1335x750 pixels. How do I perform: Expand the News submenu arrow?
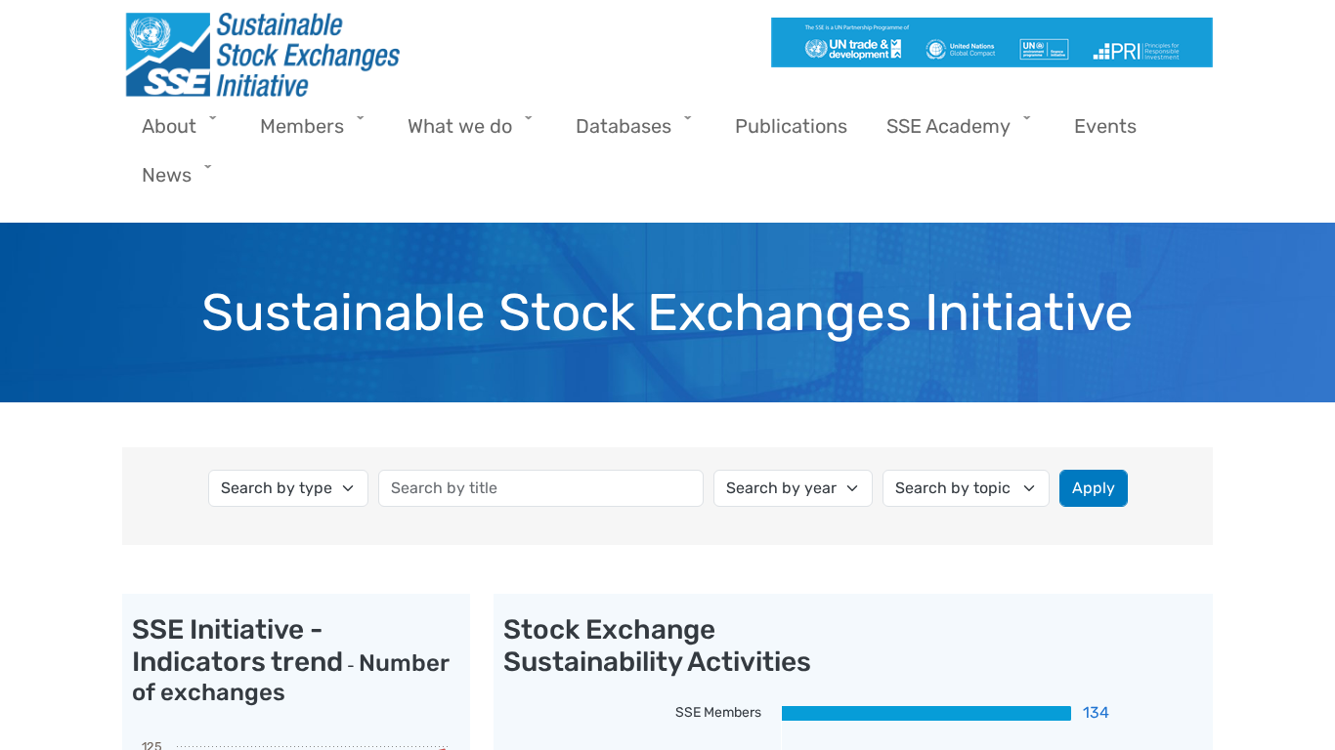click(208, 167)
